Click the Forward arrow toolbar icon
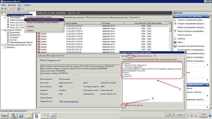Screen dimensions: 212x119 6,9
